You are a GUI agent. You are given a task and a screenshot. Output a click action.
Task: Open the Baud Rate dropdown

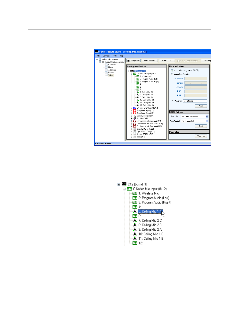pos(207,117)
